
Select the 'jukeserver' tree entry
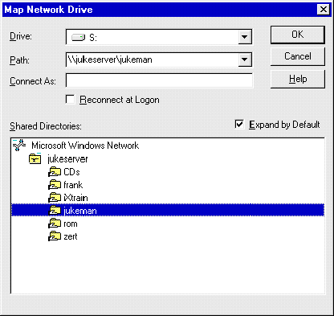pos(67,159)
